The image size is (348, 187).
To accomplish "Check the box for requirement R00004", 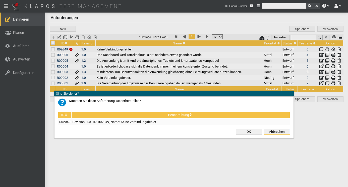I will [53, 66].
